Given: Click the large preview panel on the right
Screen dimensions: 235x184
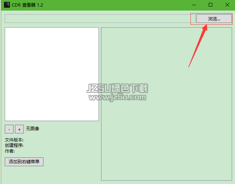Looking at the screenshot, I should pos(167,104).
